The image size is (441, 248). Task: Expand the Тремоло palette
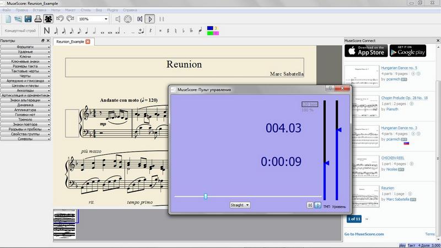(x=25, y=120)
